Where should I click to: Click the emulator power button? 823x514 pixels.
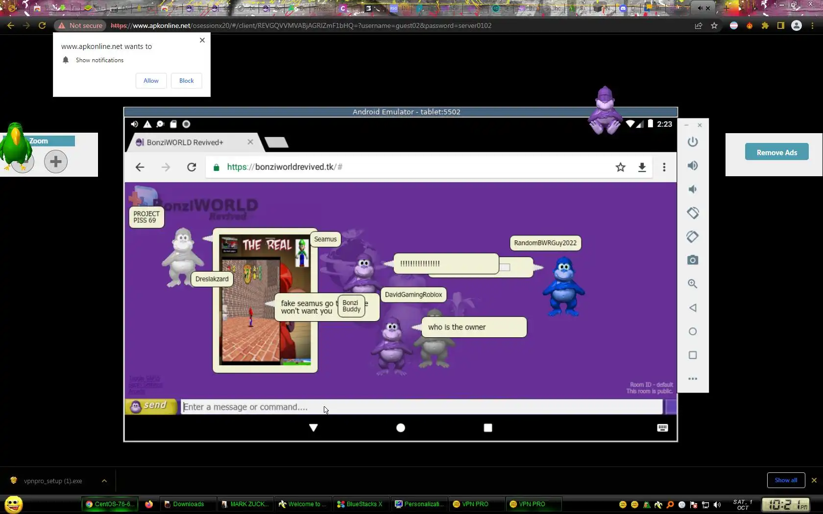692,142
